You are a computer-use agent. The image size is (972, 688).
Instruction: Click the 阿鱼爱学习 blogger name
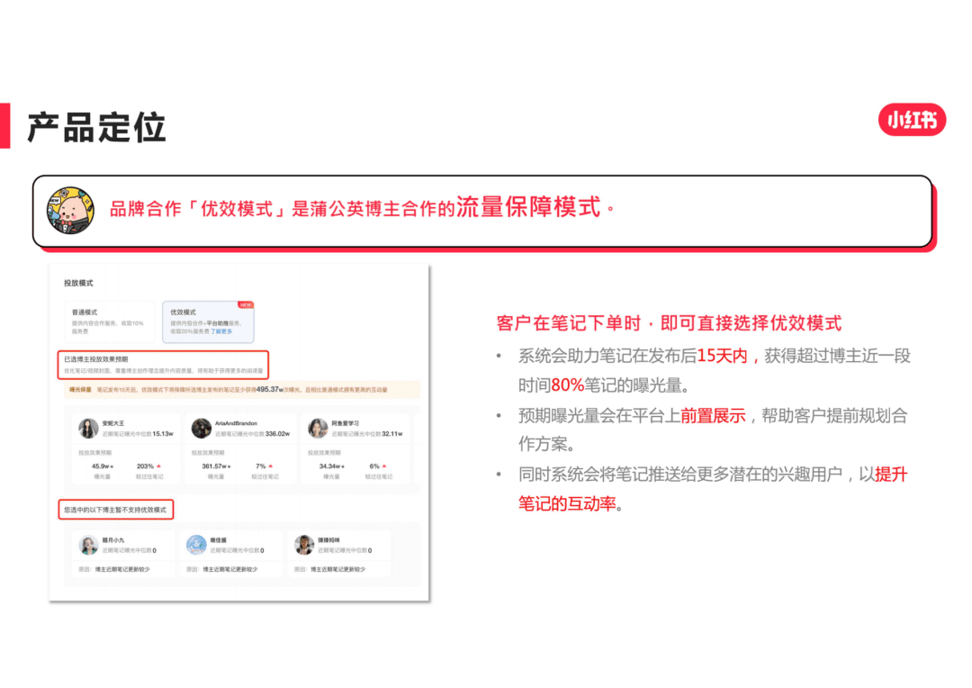point(346,423)
